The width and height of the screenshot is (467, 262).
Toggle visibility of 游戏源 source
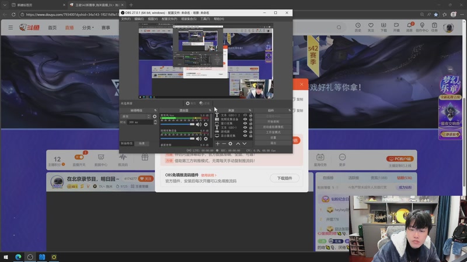point(245,132)
